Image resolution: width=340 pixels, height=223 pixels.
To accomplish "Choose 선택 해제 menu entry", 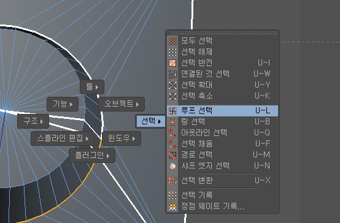I will tap(223, 51).
